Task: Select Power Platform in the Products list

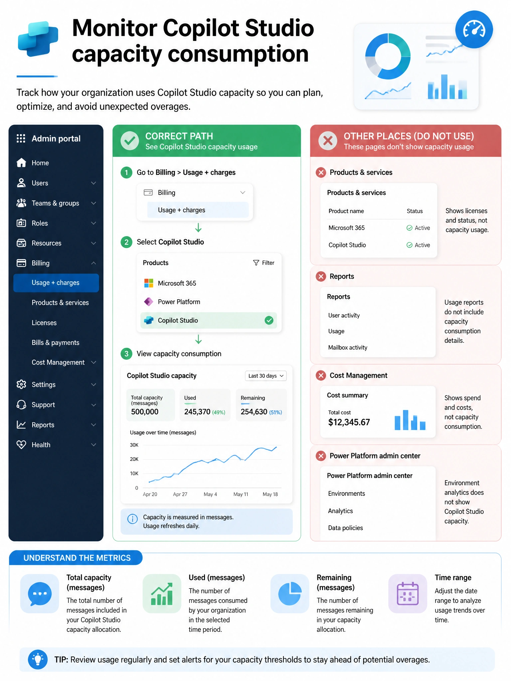Action: [x=209, y=302]
